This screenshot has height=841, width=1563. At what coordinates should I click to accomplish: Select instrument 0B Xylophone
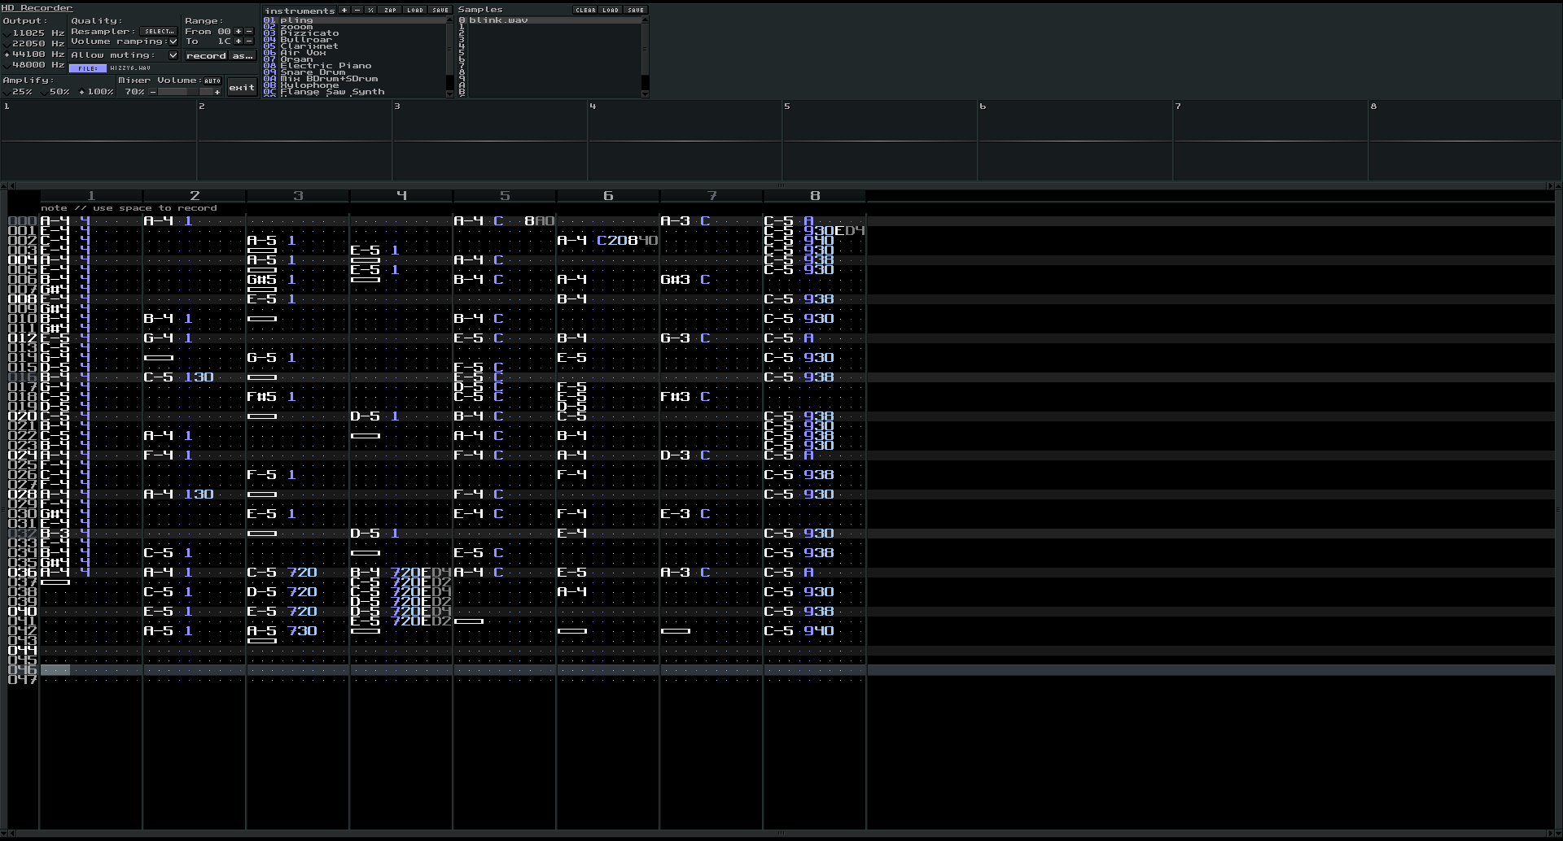(354, 85)
